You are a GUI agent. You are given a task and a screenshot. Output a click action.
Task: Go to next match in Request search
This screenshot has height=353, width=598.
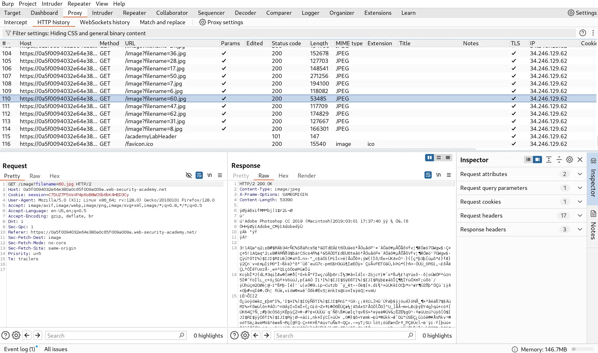[37, 335]
